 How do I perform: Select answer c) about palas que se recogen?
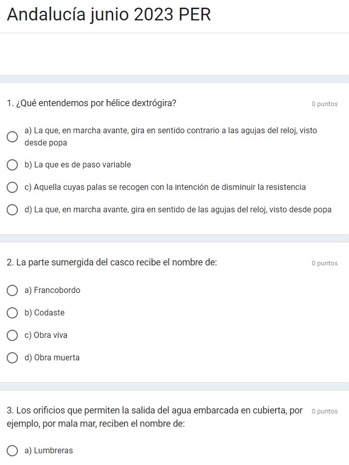point(12,187)
